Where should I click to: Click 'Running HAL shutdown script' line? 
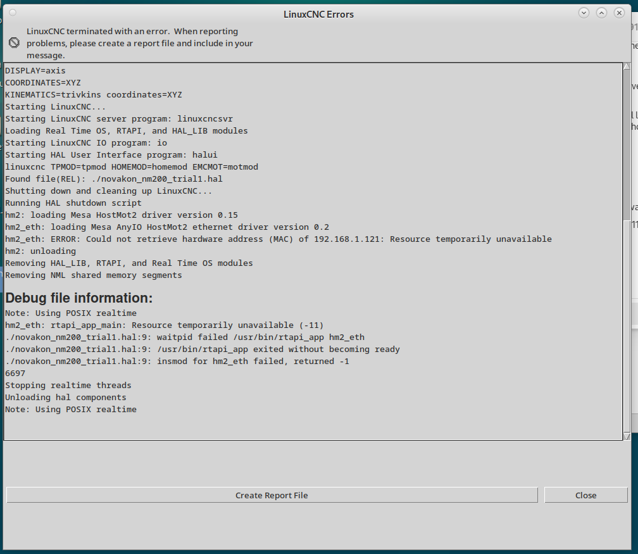[x=73, y=203]
